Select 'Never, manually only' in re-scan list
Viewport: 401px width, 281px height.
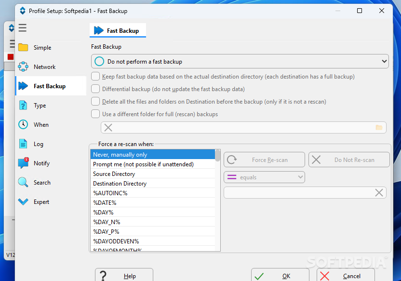tap(153, 154)
